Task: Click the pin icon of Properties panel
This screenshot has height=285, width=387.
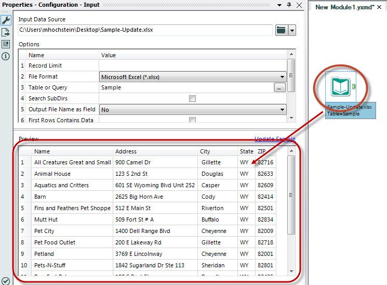Action: (x=289, y=5)
